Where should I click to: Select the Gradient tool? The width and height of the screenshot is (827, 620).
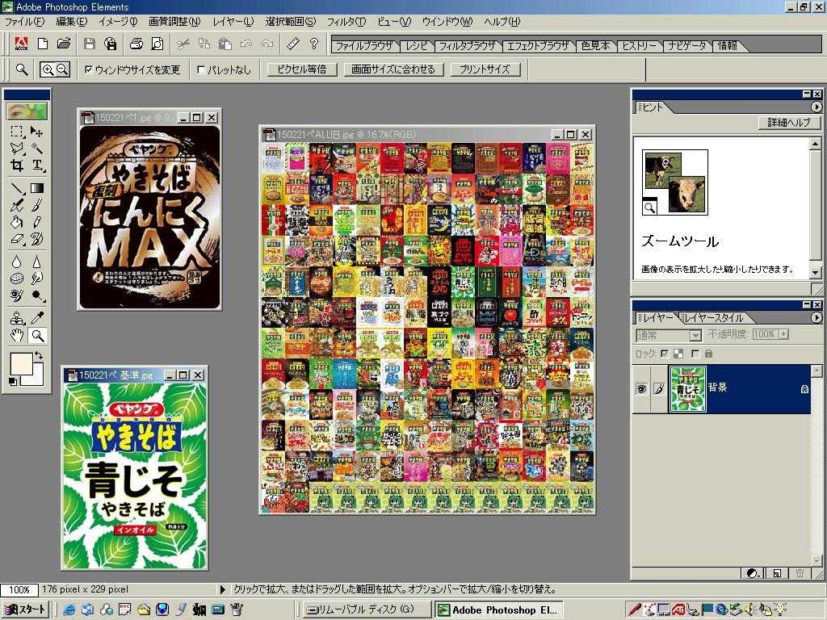tap(36, 188)
